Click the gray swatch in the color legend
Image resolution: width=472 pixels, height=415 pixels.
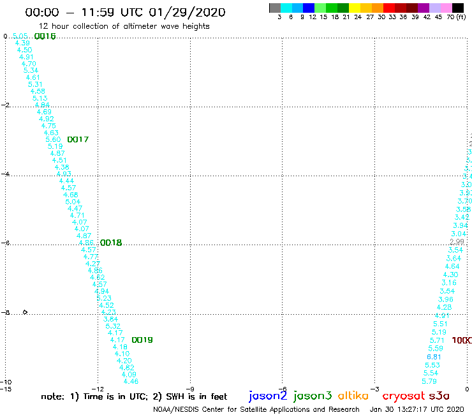point(275,8)
